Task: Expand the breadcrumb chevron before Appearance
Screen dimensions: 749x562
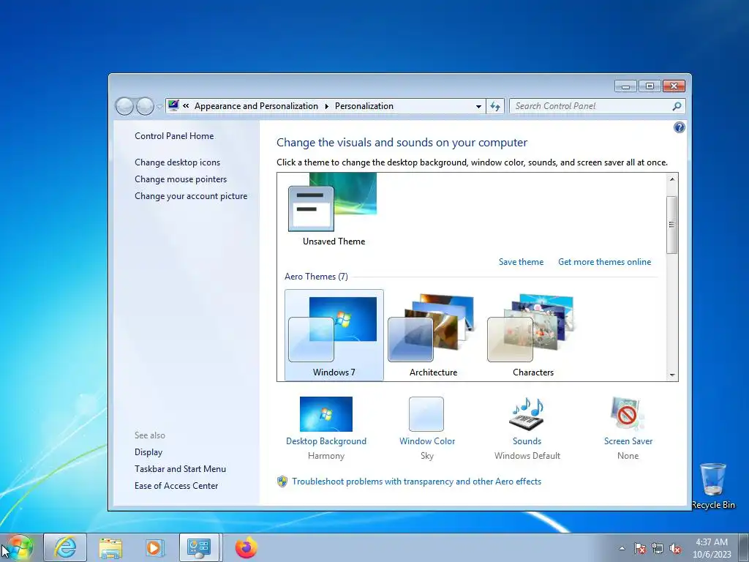Action: click(x=186, y=106)
